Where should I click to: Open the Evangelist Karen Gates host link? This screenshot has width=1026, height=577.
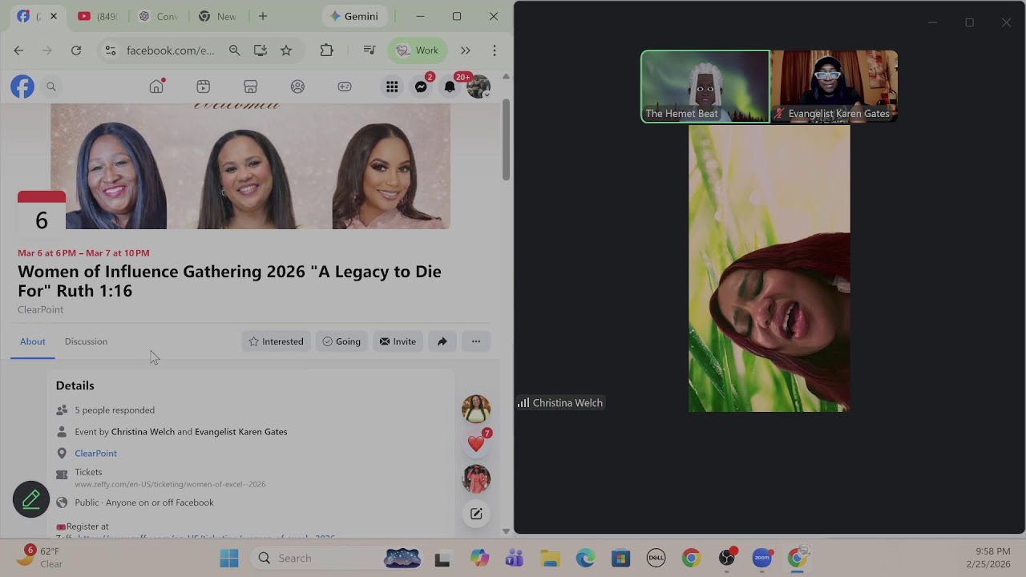point(241,432)
